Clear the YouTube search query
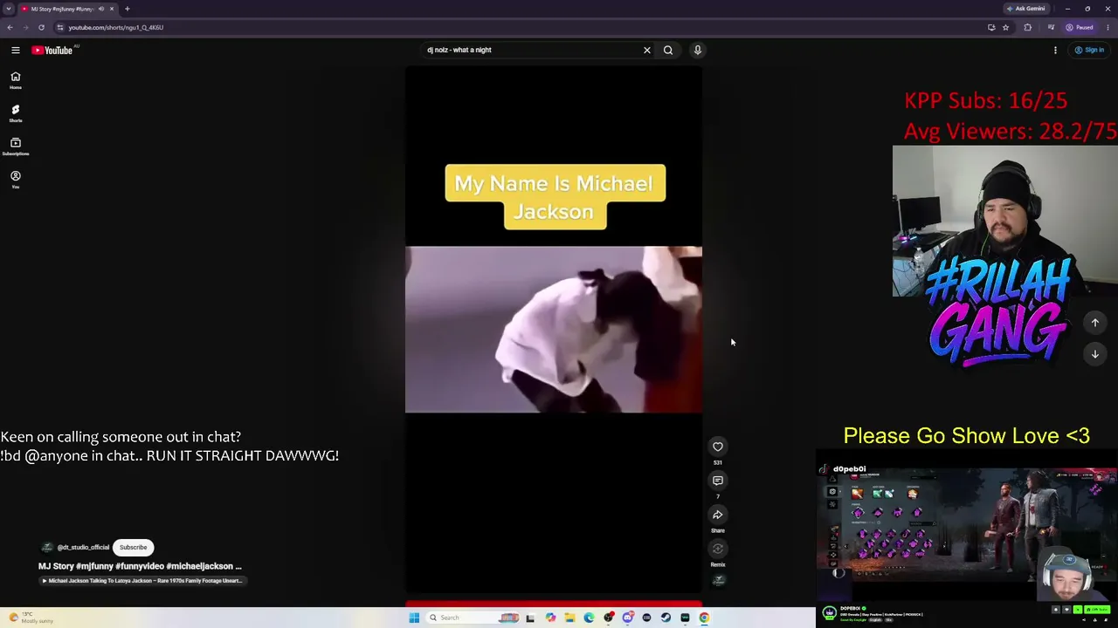Image resolution: width=1118 pixels, height=628 pixels. tap(647, 50)
